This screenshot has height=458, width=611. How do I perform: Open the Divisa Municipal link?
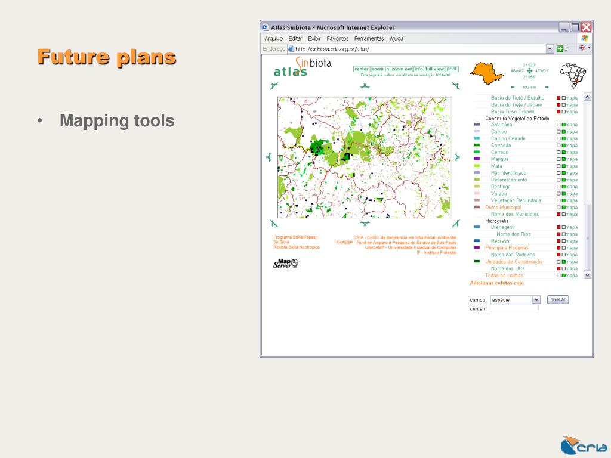click(502, 207)
